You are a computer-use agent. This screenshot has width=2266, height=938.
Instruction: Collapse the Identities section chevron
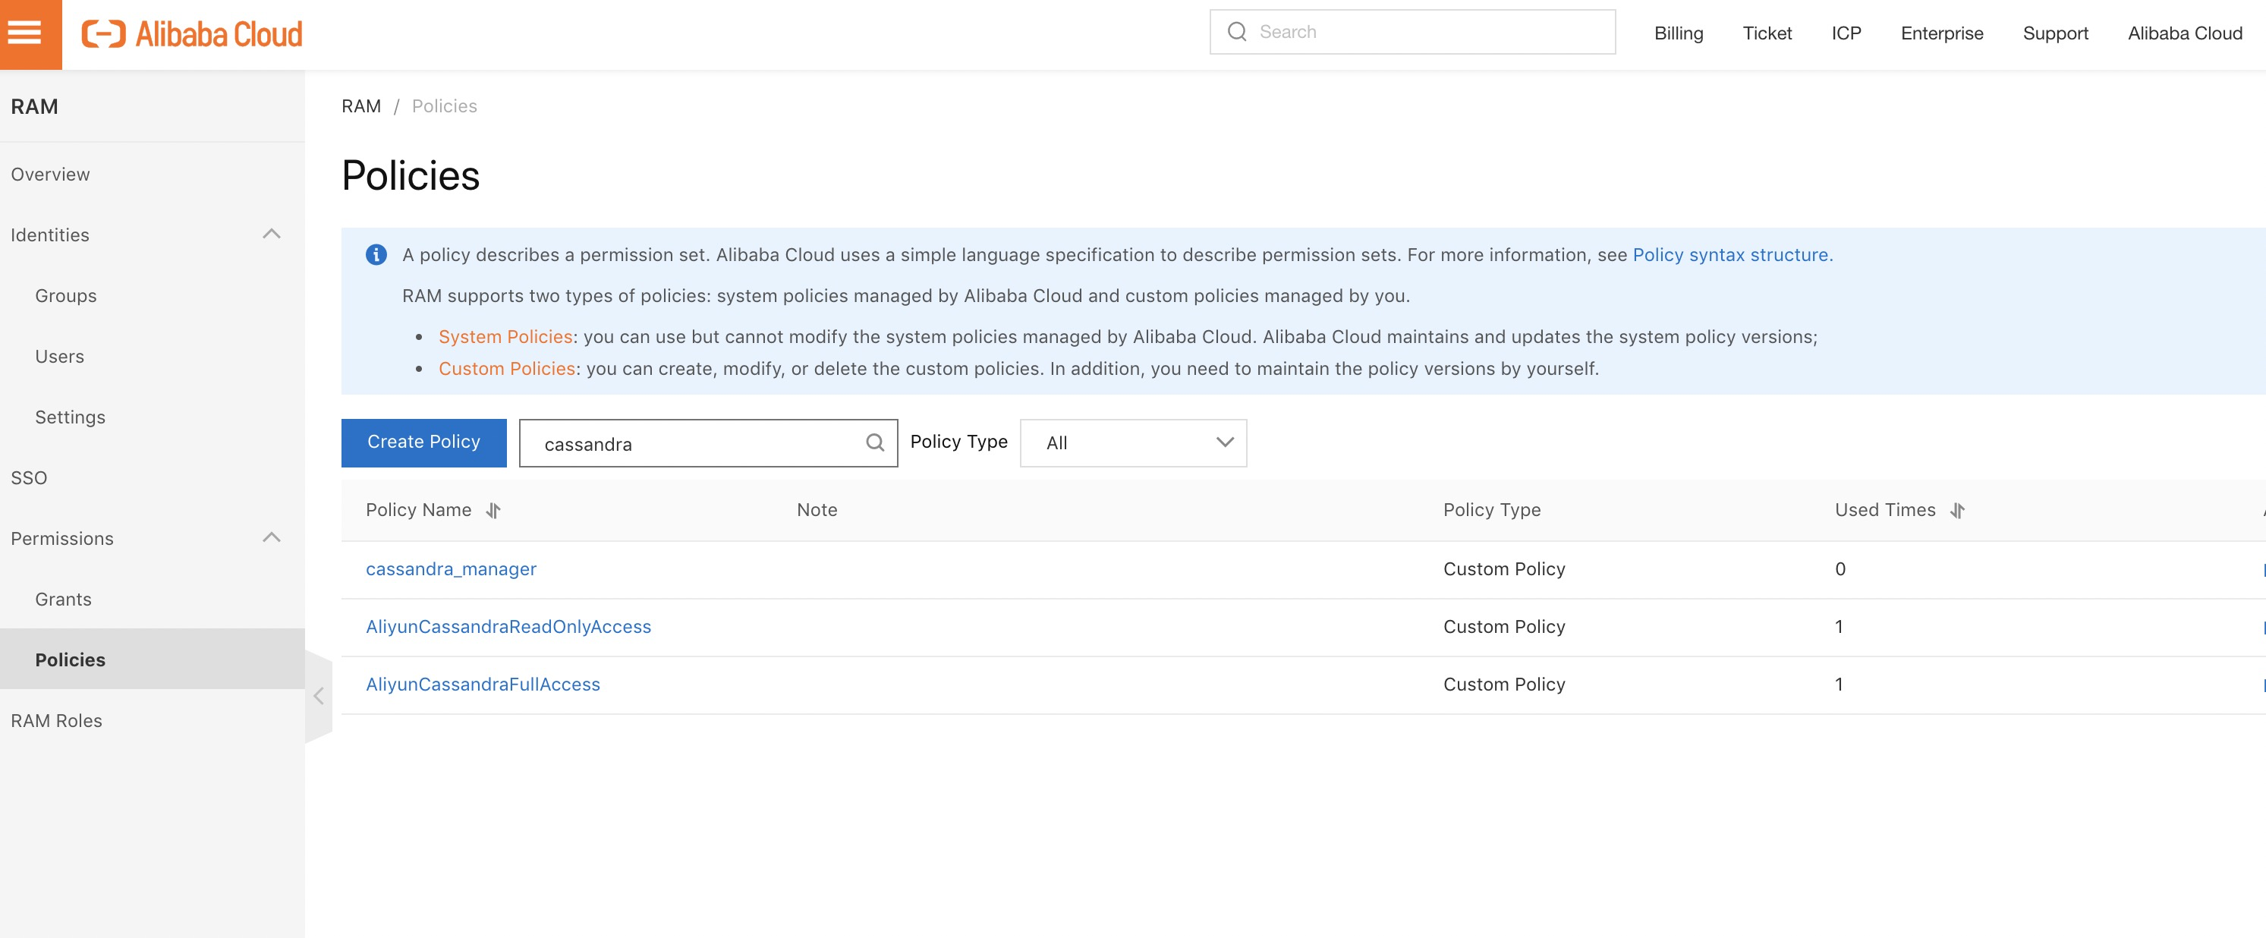point(271,235)
